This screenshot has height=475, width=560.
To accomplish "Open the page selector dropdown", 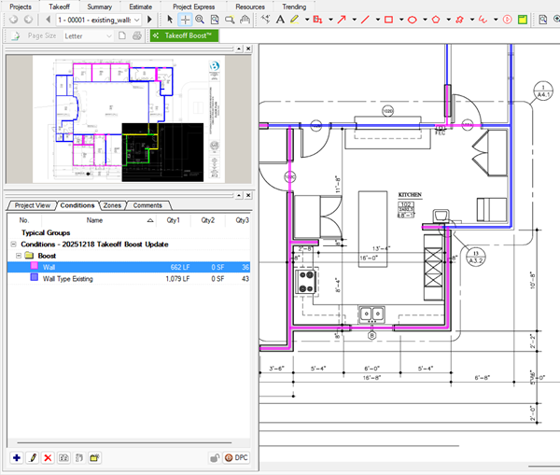I will point(137,19).
